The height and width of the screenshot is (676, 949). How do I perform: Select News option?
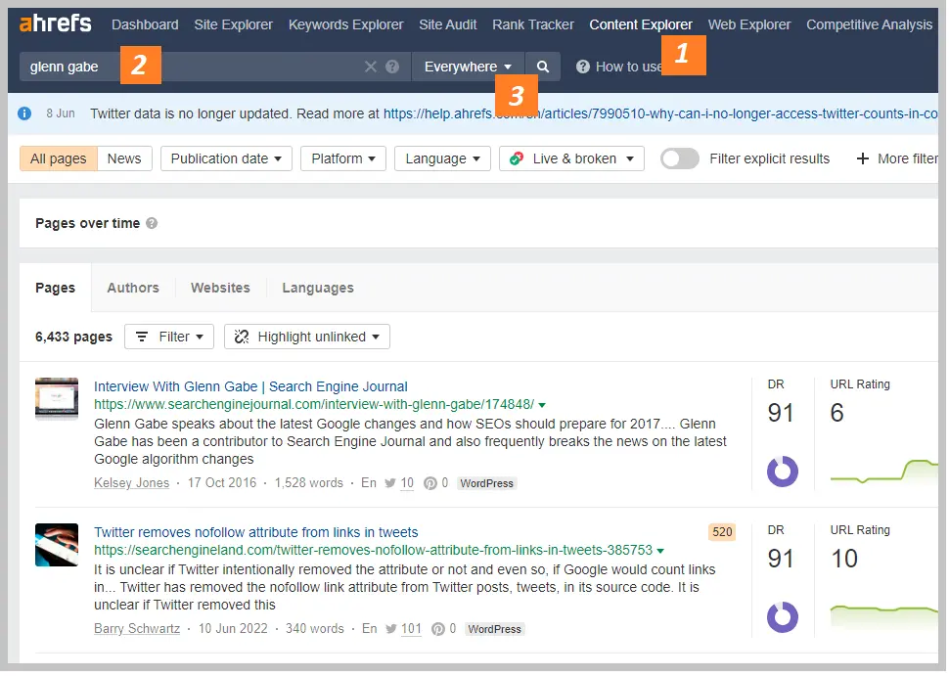pos(124,158)
